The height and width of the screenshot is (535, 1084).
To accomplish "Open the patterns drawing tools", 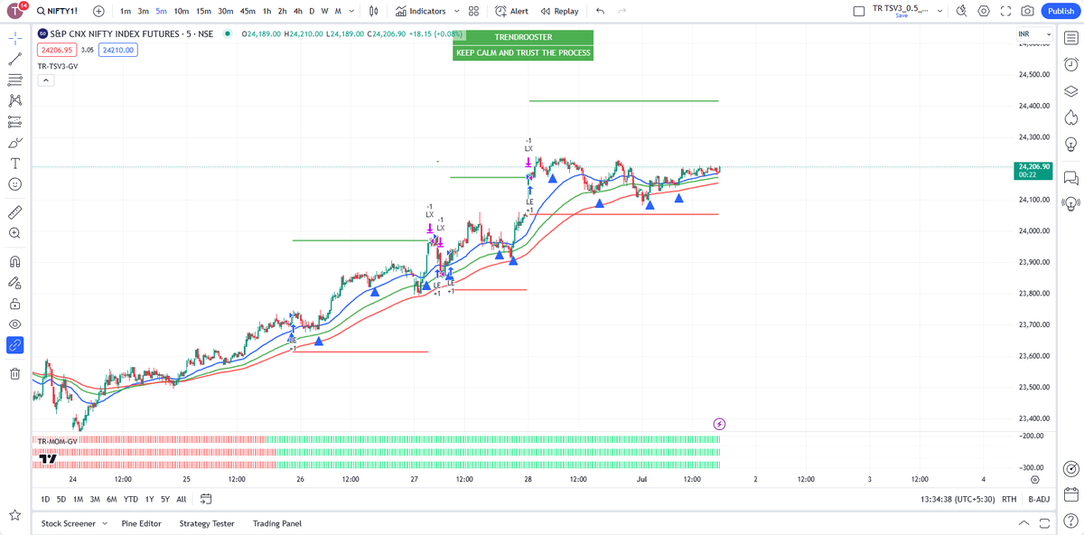I will coord(15,101).
